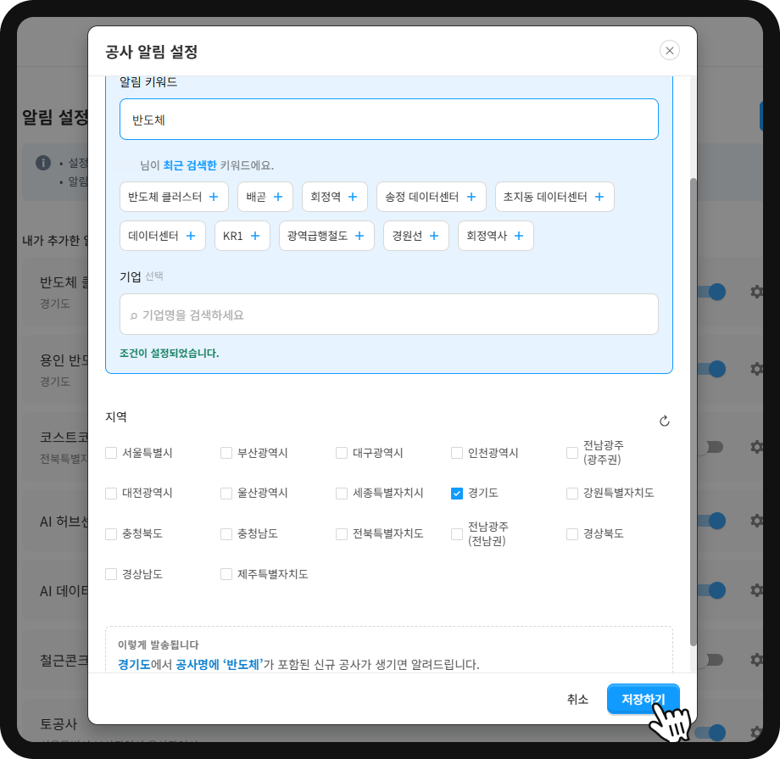
Task: Add 배곧 keyword with plus icon
Action: [x=278, y=197]
